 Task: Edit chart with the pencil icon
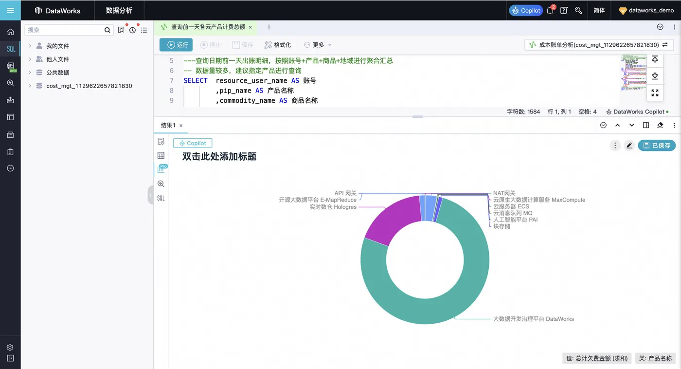[x=629, y=145]
